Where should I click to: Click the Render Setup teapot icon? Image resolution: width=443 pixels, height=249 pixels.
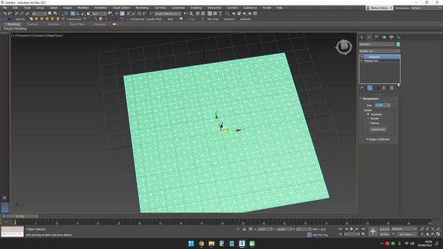(x=234, y=14)
